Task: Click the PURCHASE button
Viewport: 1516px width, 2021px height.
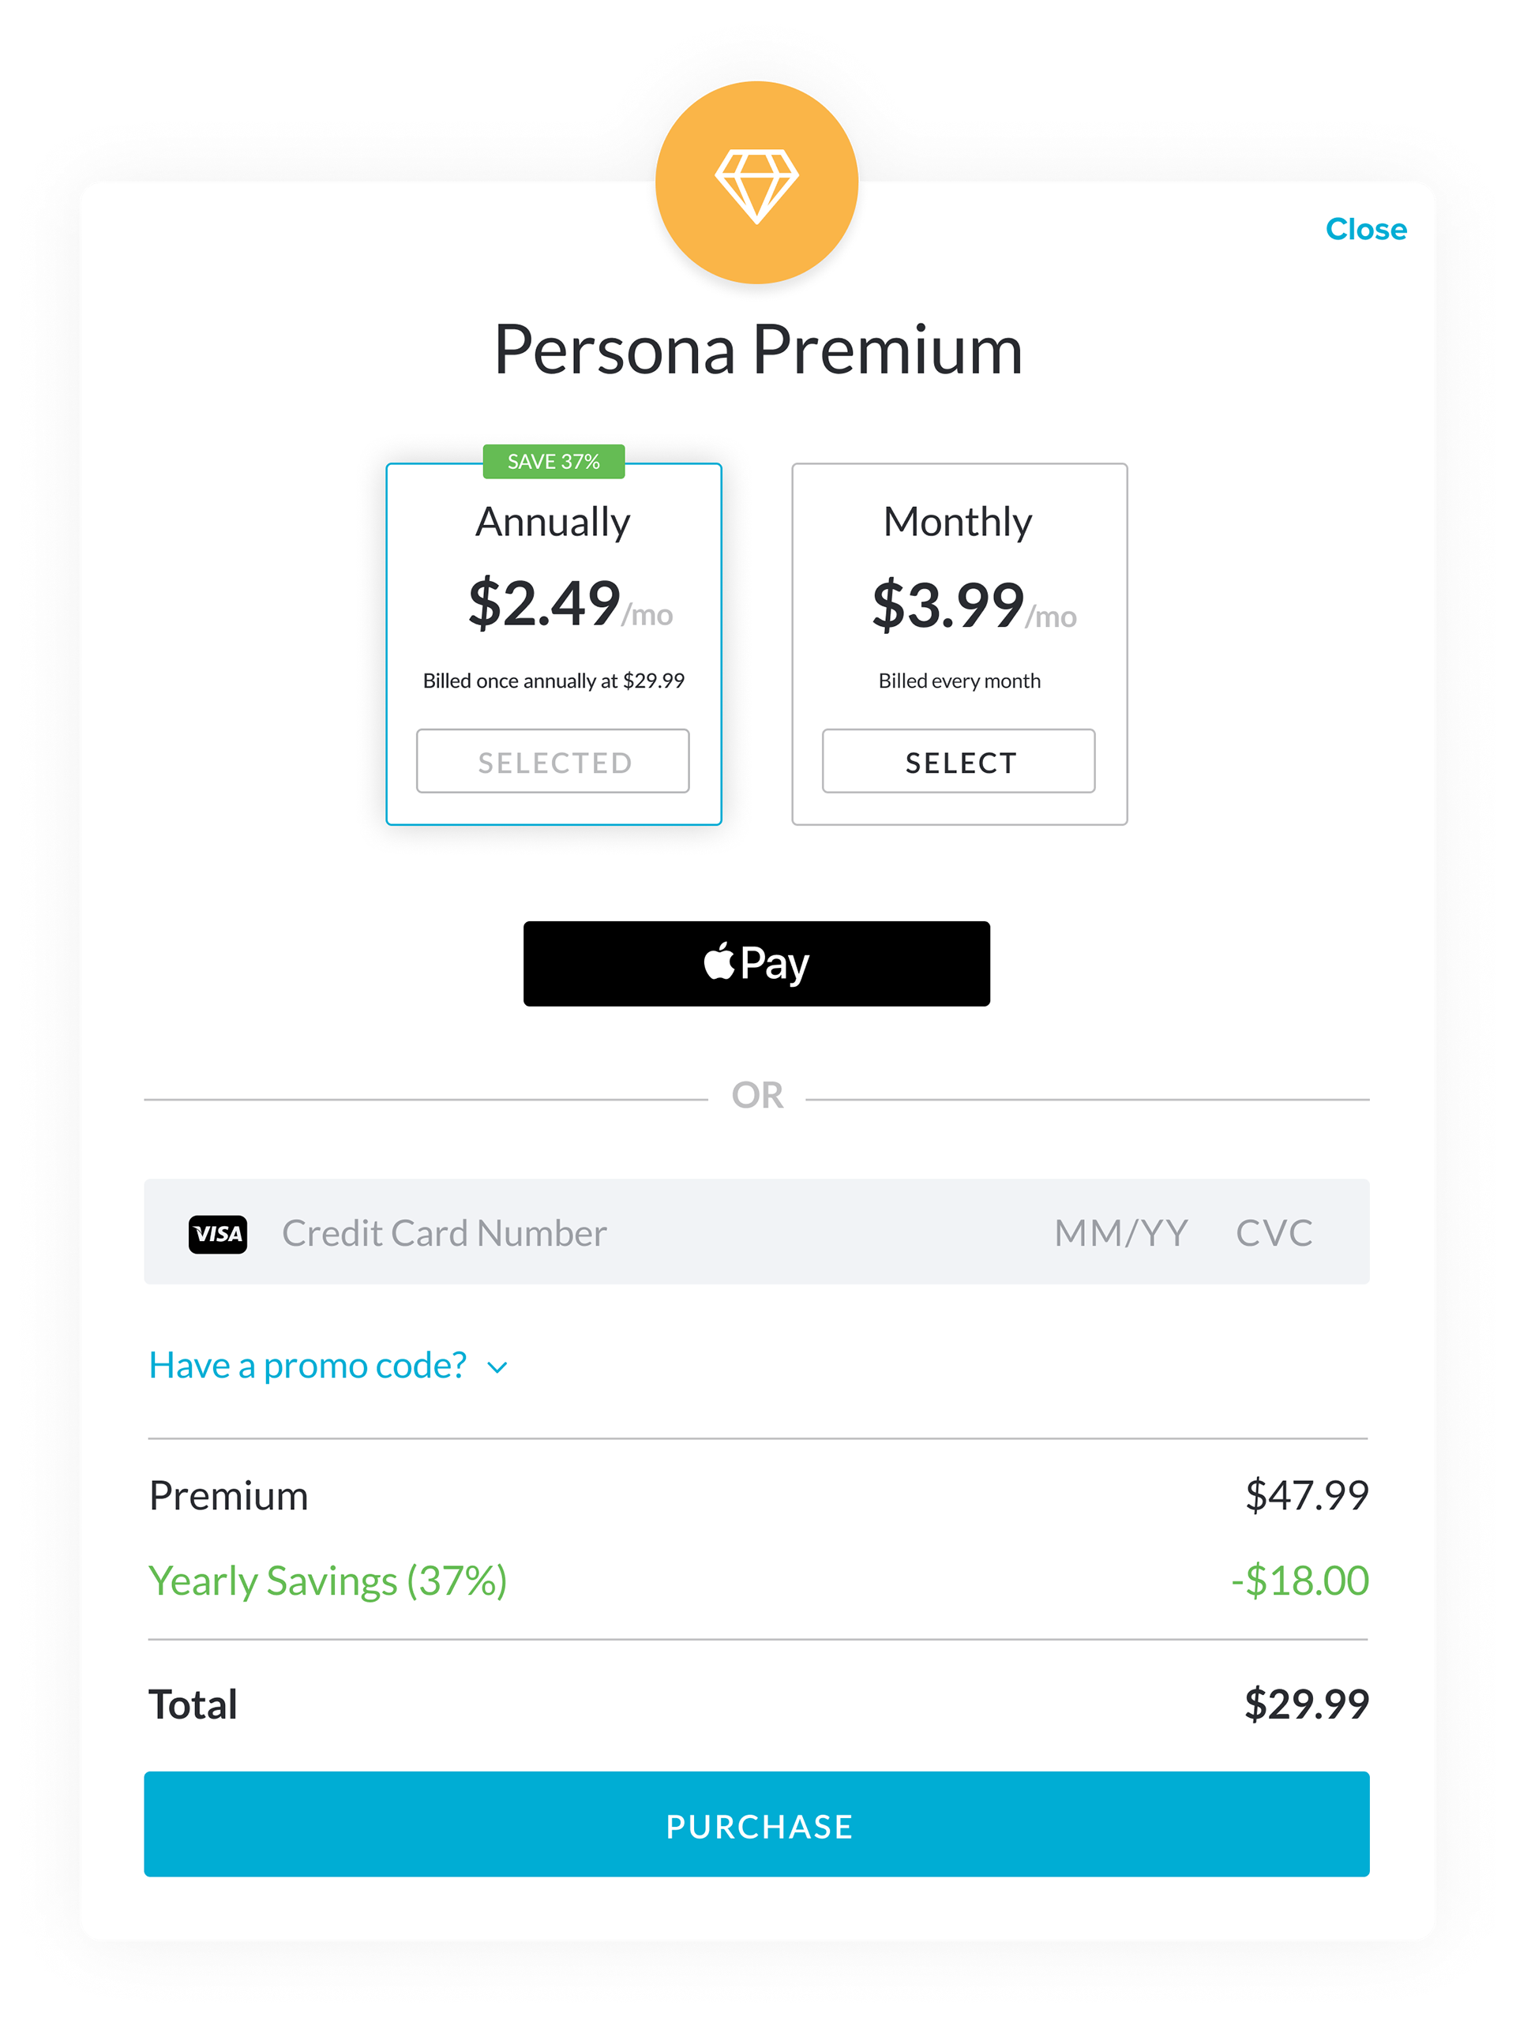Action: (x=756, y=1824)
